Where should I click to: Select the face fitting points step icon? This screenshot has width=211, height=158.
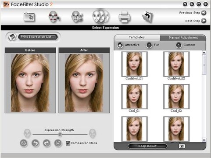(54, 17)
